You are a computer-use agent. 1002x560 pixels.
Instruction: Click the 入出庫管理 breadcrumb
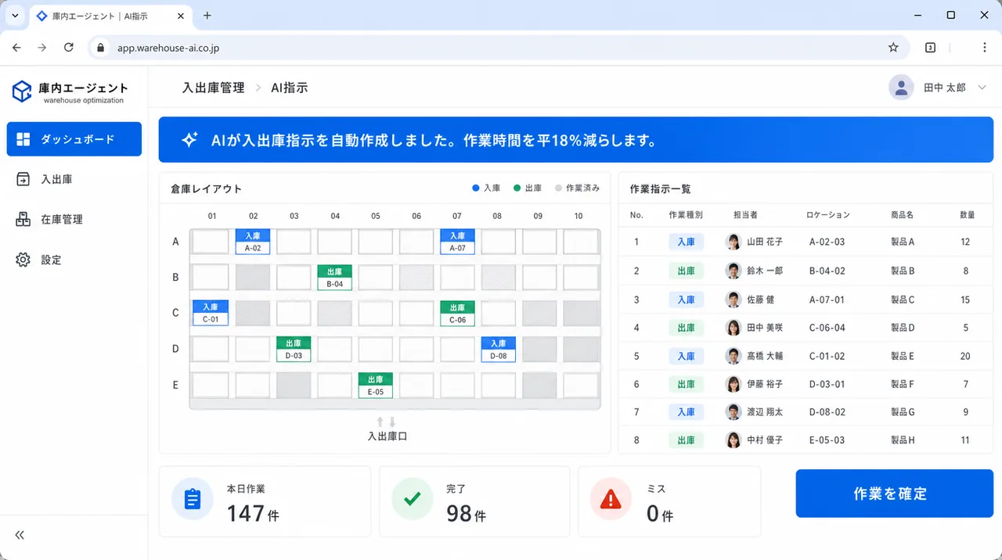pos(213,88)
